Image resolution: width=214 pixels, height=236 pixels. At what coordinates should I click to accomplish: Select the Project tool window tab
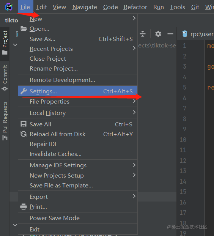pyautogui.click(x=5, y=42)
